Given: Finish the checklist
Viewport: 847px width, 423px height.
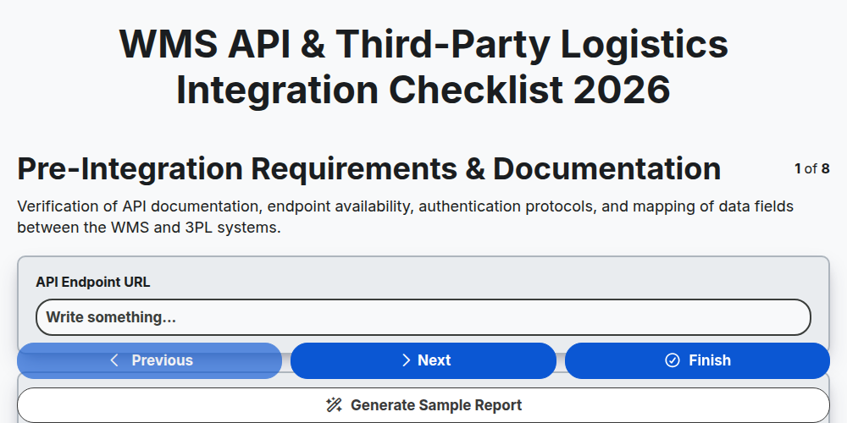Looking at the screenshot, I should [697, 360].
